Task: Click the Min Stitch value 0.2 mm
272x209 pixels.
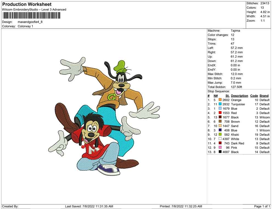Action: (x=236, y=78)
